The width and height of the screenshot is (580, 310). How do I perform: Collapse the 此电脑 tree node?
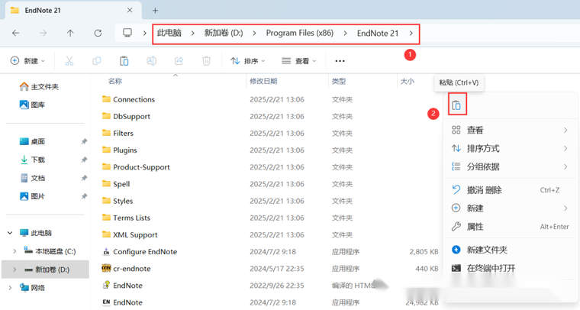pyautogui.click(x=10, y=233)
